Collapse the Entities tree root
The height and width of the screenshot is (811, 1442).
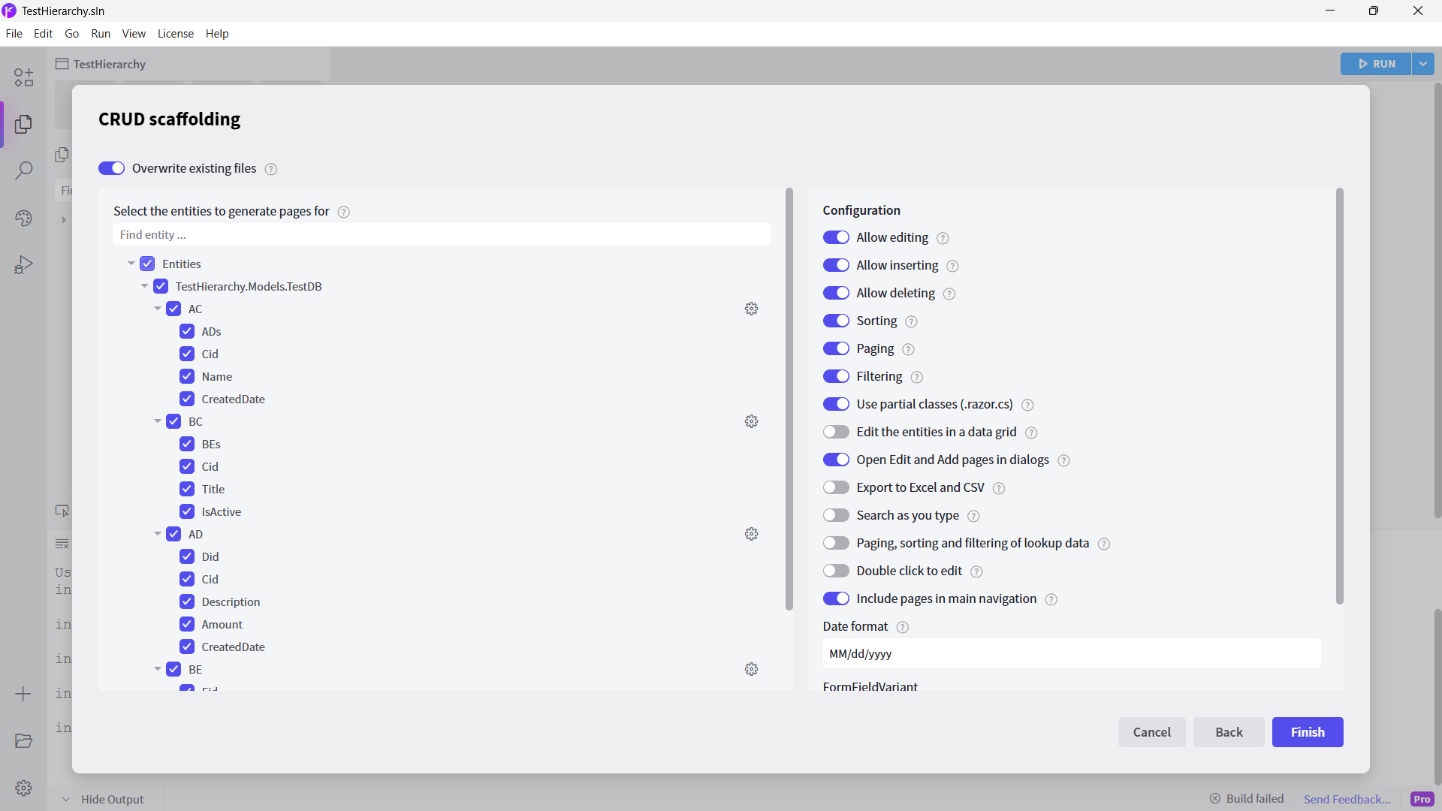click(x=131, y=264)
